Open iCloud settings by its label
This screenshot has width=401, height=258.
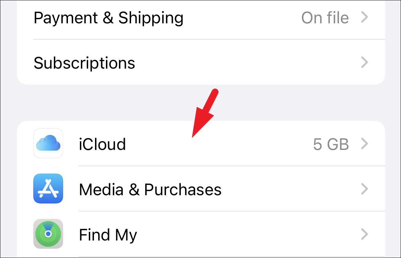(x=102, y=144)
